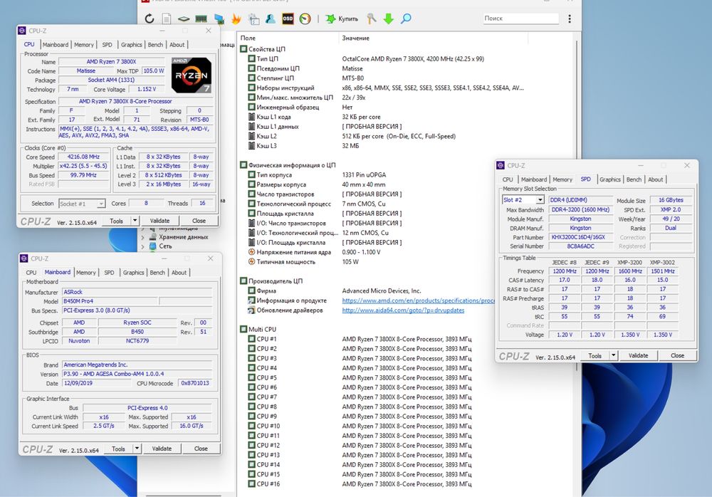
Task: Click the Core Speed value 4216.08 MHz
Action: (83, 157)
